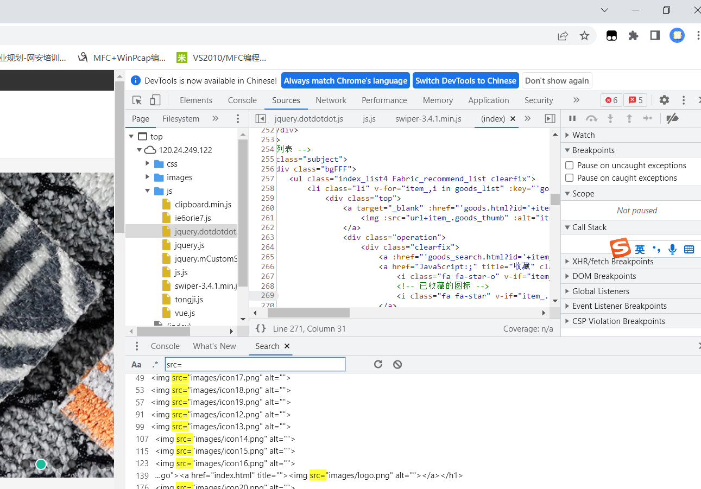Bookmark this page with star icon

coord(584,36)
